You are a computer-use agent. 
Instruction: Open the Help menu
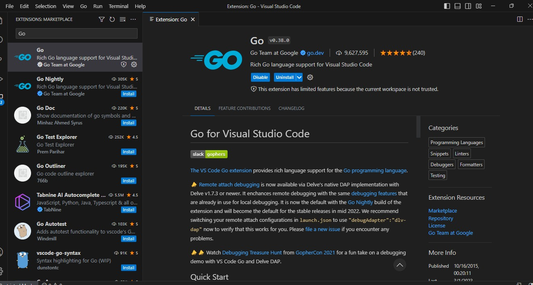[140, 6]
